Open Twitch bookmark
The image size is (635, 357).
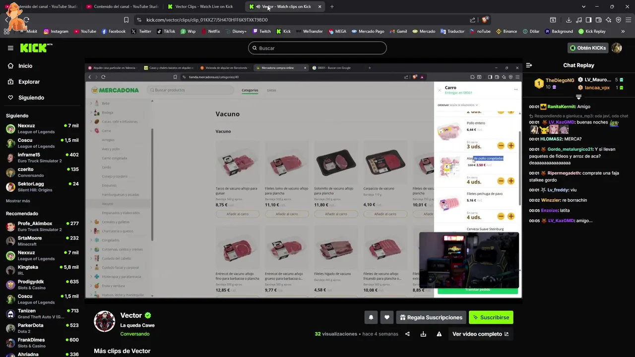(x=261, y=31)
